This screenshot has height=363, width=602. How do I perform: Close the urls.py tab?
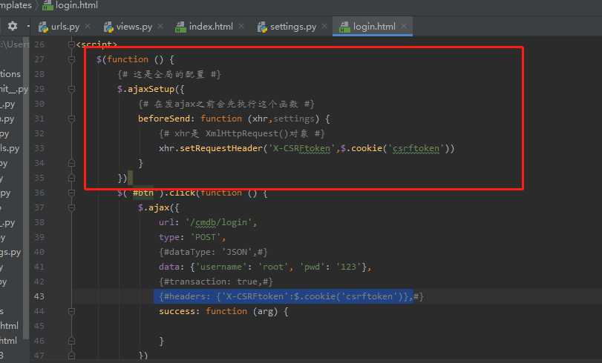coord(88,26)
